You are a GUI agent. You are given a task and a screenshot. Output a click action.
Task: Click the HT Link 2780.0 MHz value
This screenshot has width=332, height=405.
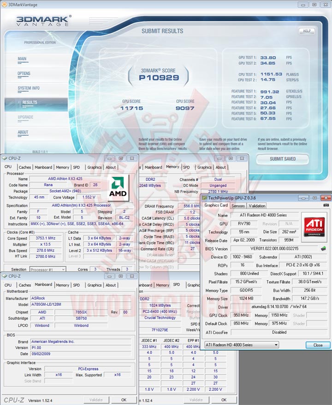[x=46, y=257]
